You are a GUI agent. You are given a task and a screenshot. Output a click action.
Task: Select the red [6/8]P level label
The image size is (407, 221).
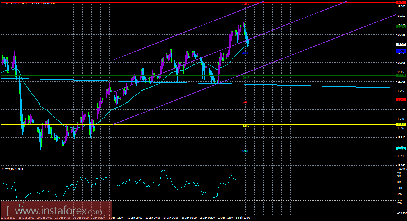tap(245, 4)
